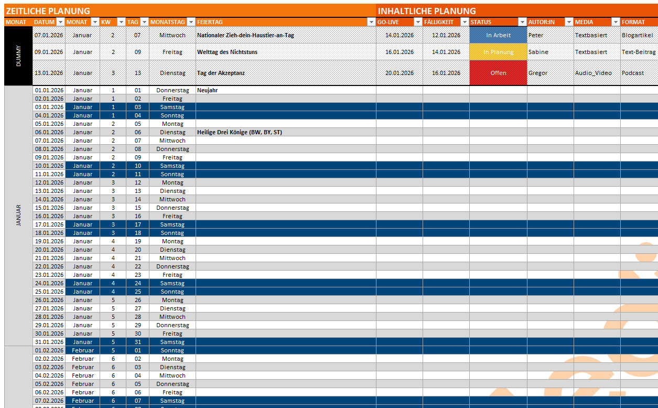
Task: Open the AUTOR:IN column filter dropdown
Action: coord(569,22)
